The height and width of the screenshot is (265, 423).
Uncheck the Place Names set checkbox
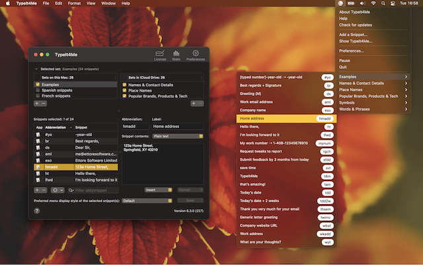point(124,90)
